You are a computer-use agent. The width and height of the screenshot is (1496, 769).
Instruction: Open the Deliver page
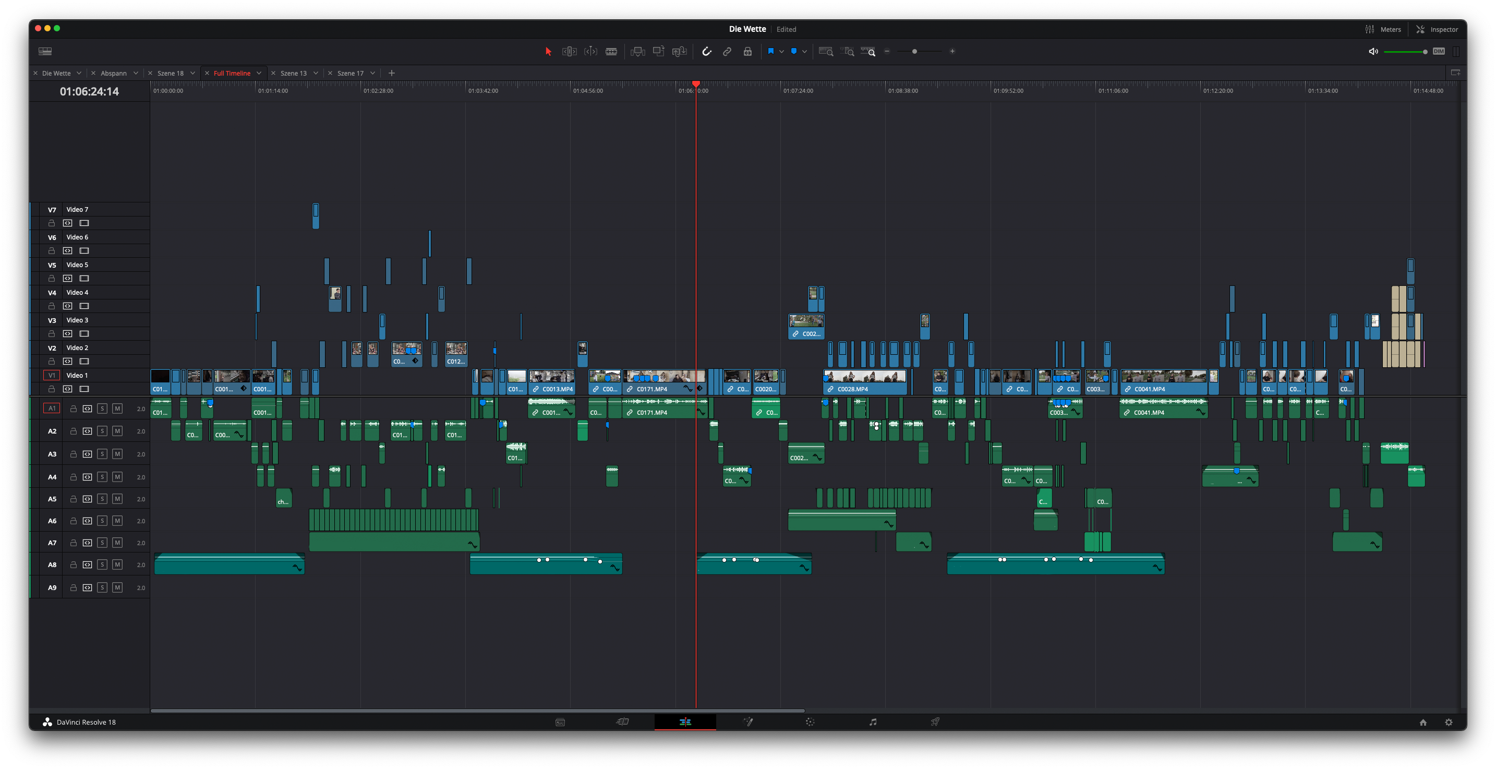pos(935,722)
